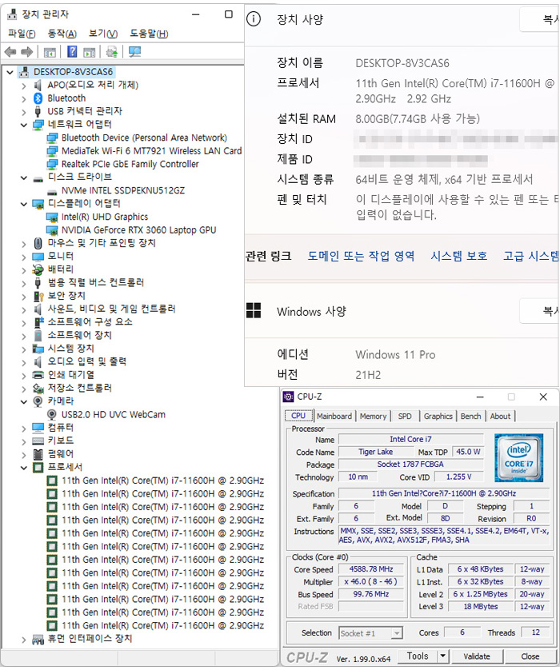Click the blue Help question mark toolbar icon

tap(72, 52)
